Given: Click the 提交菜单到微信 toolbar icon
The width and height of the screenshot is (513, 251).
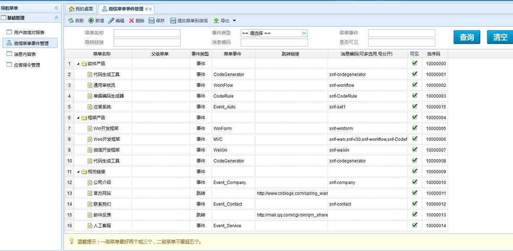Looking at the screenshot, I should point(173,21).
